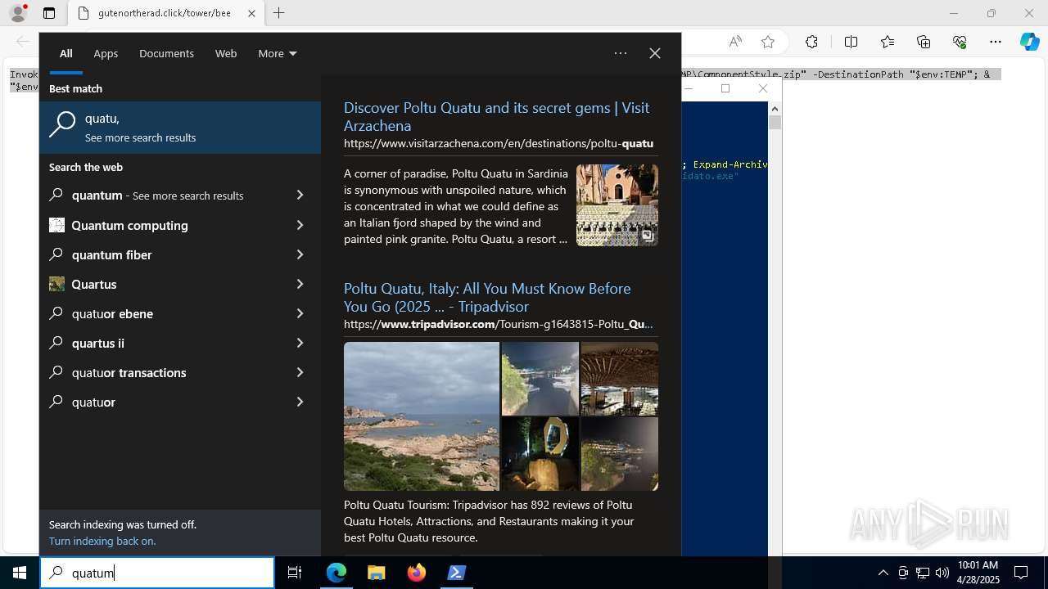This screenshot has height=589, width=1048.
Task: Open the visitarzachena.com URL
Action: pyautogui.click(x=499, y=143)
